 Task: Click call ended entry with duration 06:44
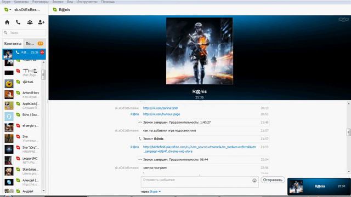203,159
